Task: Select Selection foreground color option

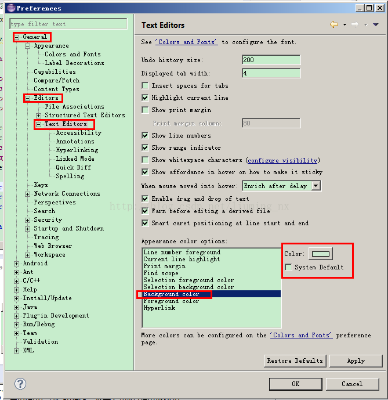Action: point(188,280)
